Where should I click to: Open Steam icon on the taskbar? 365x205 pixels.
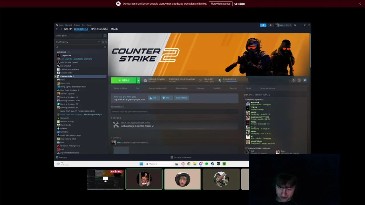point(212,164)
